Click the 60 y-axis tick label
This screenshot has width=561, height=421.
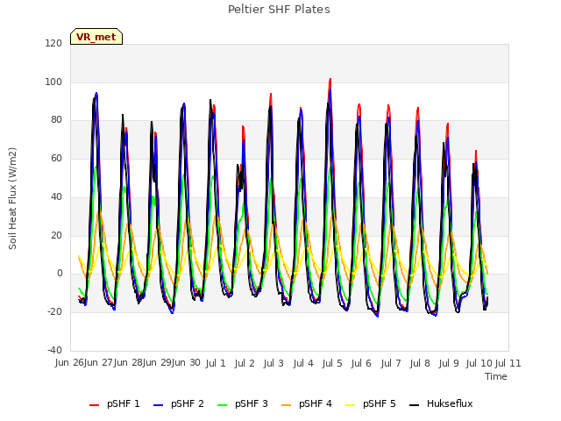pyautogui.click(x=56, y=158)
